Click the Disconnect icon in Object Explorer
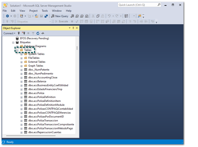The height and width of the screenshot is (147, 198). pos(23,33)
